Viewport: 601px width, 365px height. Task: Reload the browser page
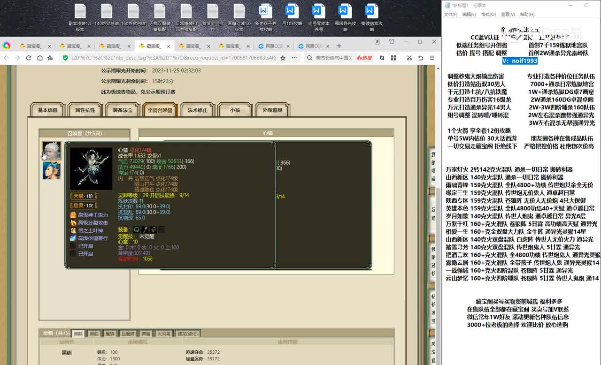click(x=29, y=58)
